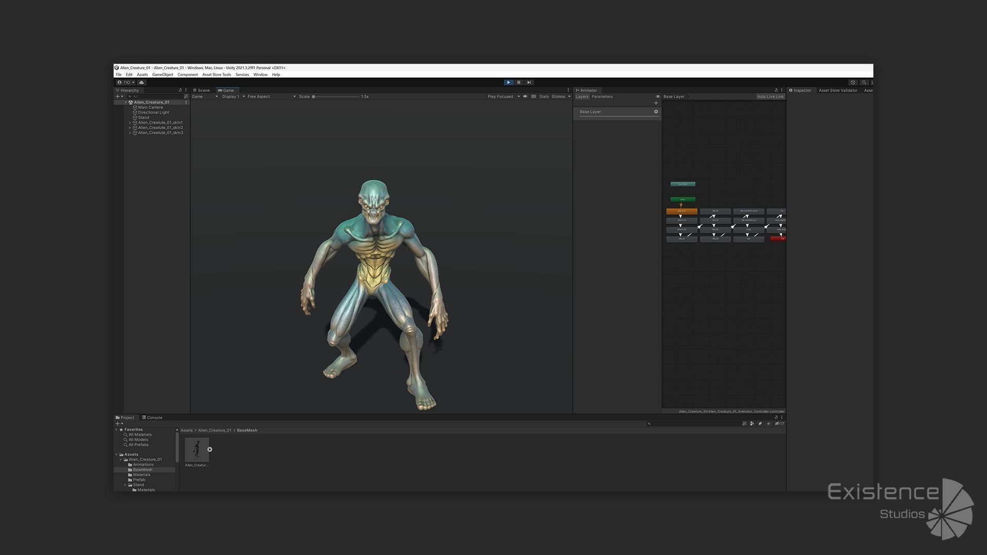Play the Alien_Creatur asset thumbnail preview
The width and height of the screenshot is (987, 555).
click(x=210, y=450)
